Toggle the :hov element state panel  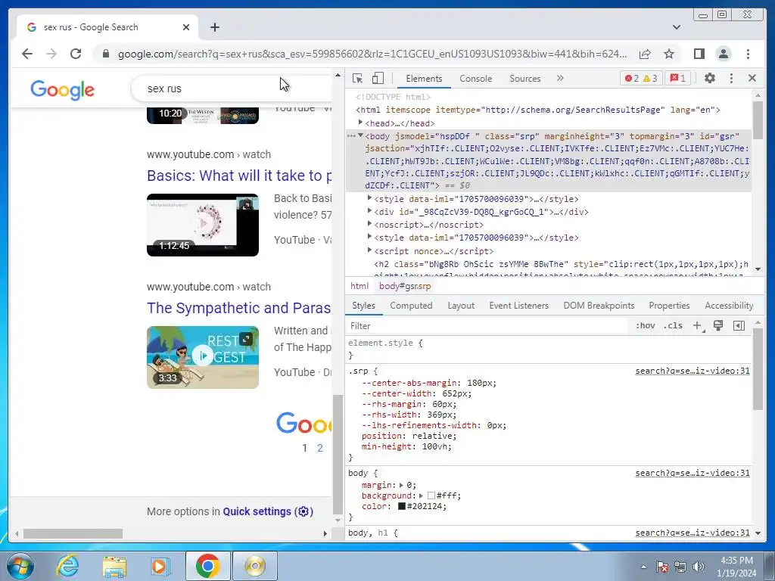click(646, 325)
